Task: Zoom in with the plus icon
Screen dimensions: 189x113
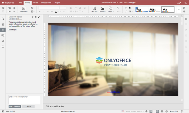Action: 182,111
